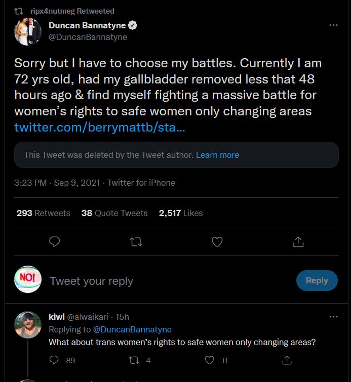
Task: Open the twitter.com/berrymattb link
Action: coord(99,126)
